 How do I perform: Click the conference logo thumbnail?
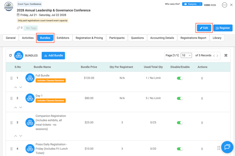point(9,6)
